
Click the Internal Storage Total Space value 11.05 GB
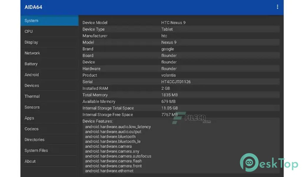pos(170,108)
